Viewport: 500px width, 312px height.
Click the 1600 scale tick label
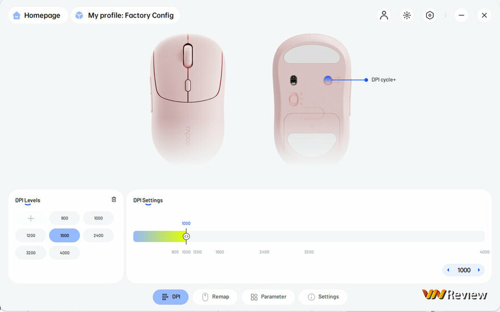(219, 252)
